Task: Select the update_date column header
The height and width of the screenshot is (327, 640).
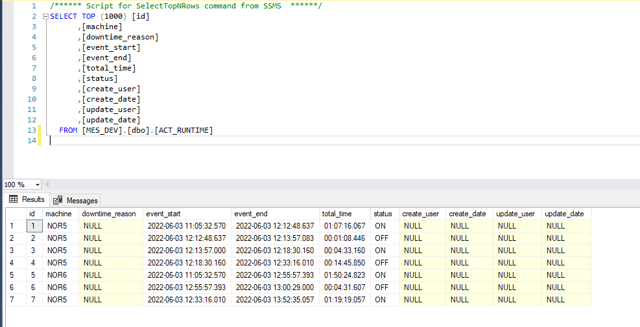Action: click(x=567, y=214)
